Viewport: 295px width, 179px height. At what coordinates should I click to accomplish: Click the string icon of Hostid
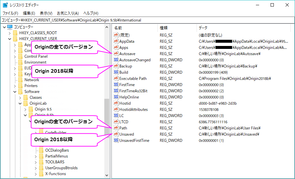[x=116, y=103]
